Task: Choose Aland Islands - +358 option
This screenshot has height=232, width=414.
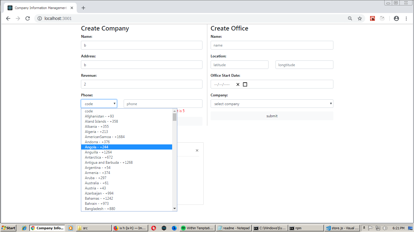Action: (127, 121)
